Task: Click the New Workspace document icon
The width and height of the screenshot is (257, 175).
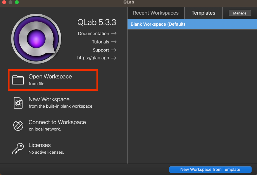Action: (18, 103)
